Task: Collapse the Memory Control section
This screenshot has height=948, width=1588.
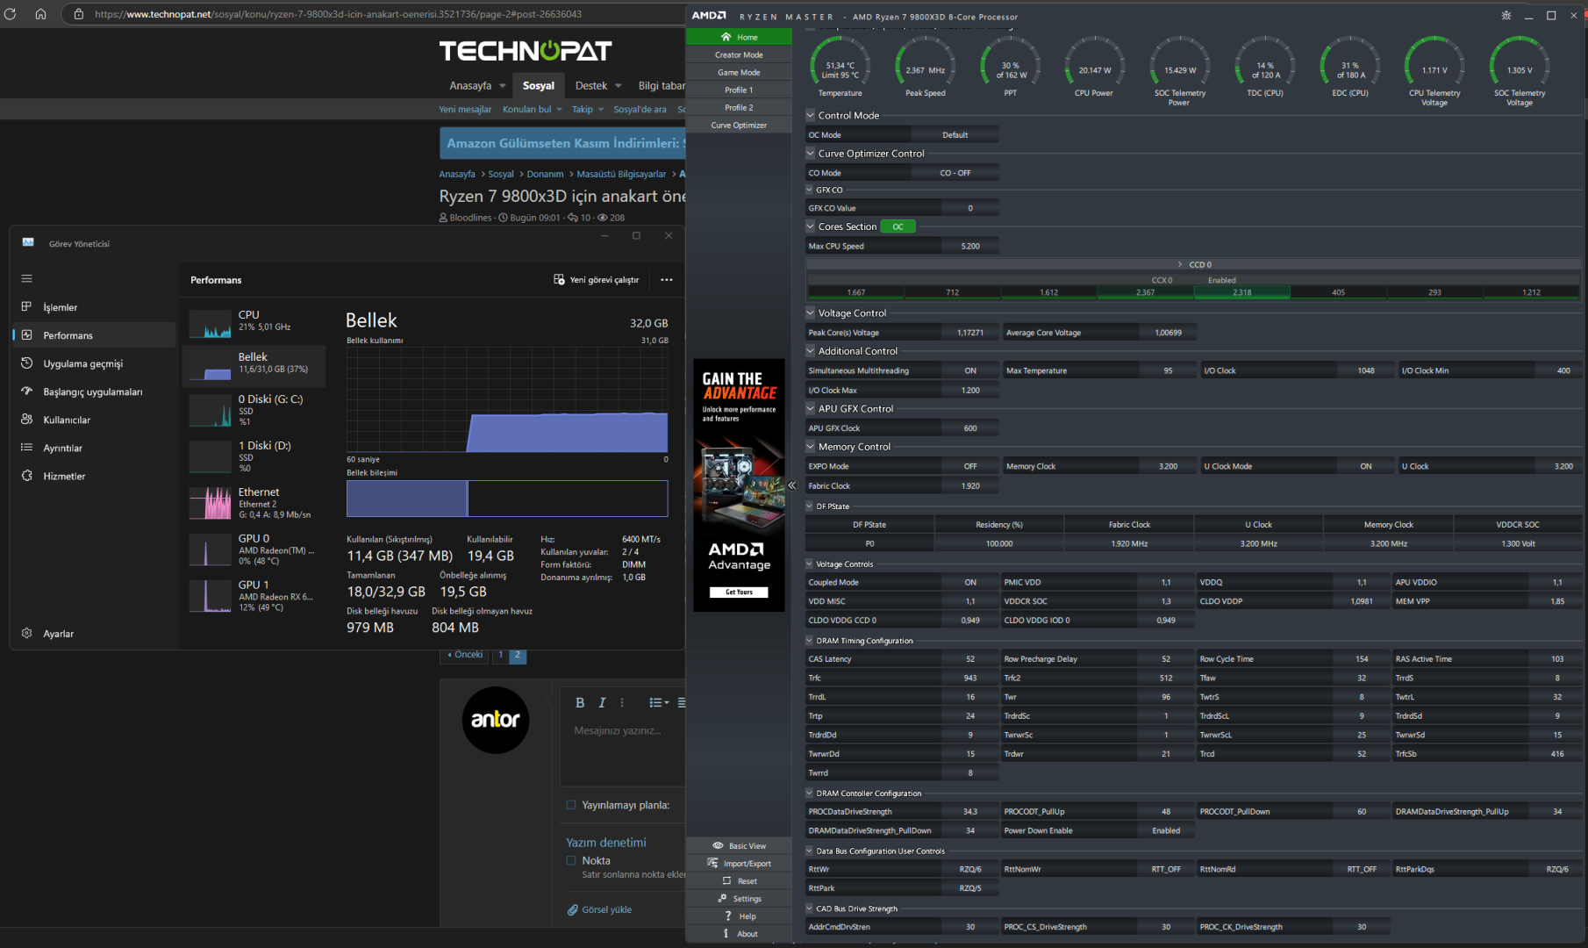Action: (x=811, y=446)
